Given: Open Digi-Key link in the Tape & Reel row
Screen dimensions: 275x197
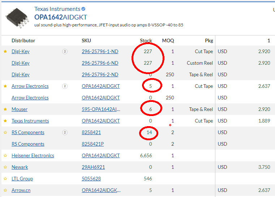Looking at the screenshot, I should (x=21, y=74).
